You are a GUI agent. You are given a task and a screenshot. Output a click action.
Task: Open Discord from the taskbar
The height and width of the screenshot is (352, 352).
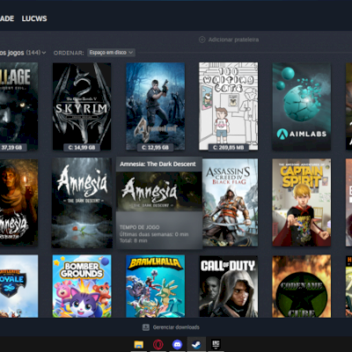(x=177, y=344)
